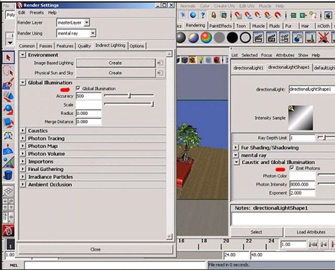Open the Render Using mental ray dropdown

pyautogui.click(x=93, y=33)
